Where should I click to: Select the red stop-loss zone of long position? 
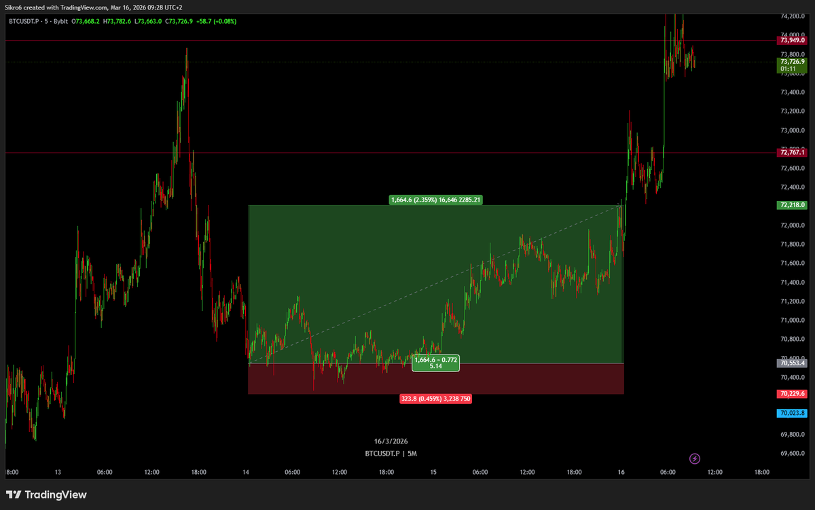click(436, 379)
